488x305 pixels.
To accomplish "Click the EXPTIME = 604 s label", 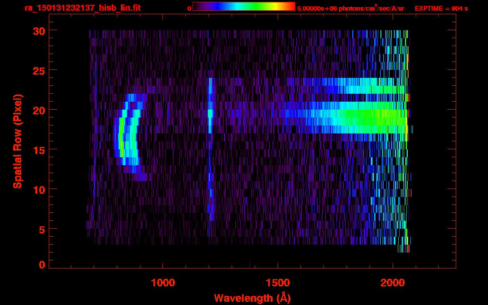I will coord(442,8).
